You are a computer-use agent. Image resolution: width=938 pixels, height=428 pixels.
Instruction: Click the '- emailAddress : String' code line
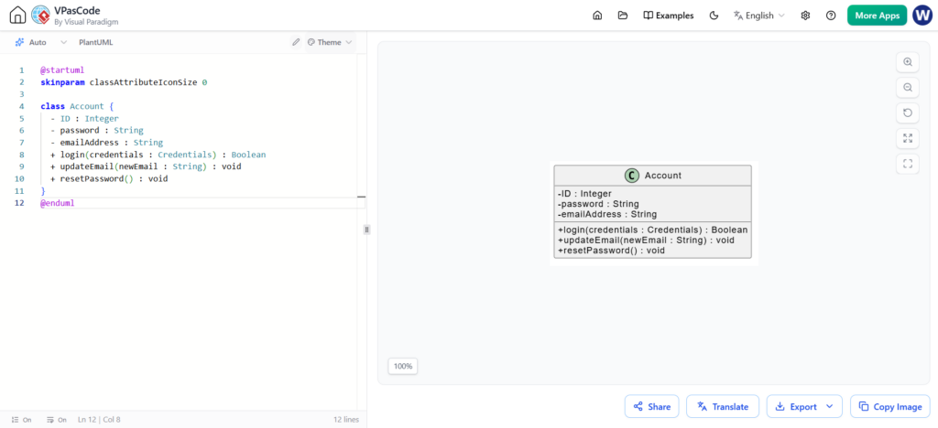106,143
